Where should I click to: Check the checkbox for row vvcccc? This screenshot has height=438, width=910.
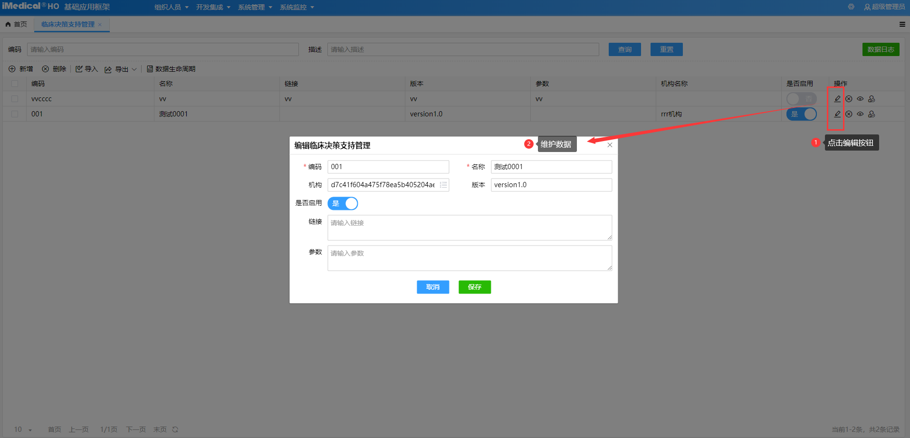point(15,99)
